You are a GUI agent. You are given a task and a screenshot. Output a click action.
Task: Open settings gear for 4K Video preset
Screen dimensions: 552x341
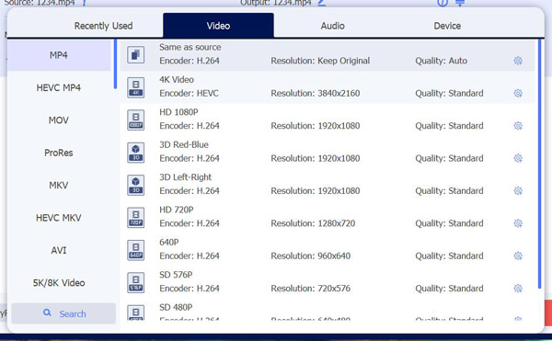click(x=518, y=93)
